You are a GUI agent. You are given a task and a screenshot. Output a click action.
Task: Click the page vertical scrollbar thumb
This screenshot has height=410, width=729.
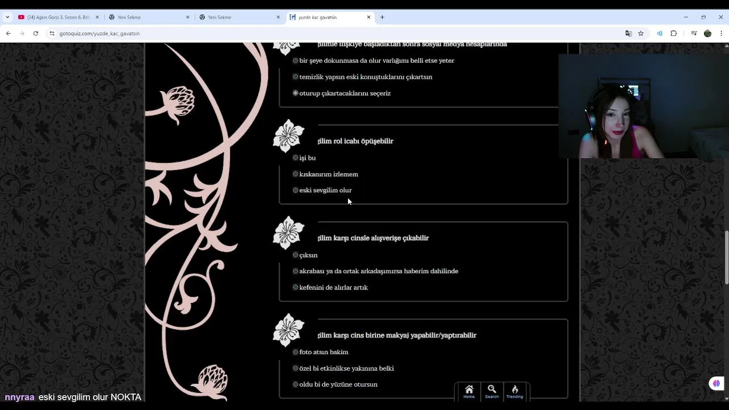coord(726,257)
